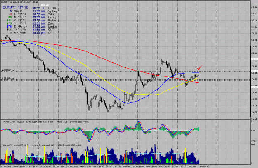
Task: Click the 114.26 level on the price scale
Action: 254,112
